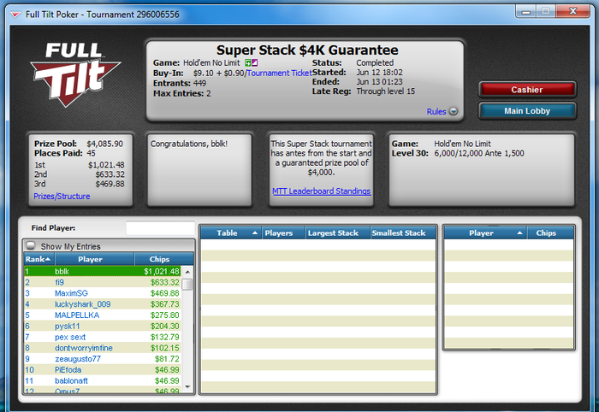599x412 pixels.
Task: Sort the right panel by Chips header
Action: (x=550, y=233)
